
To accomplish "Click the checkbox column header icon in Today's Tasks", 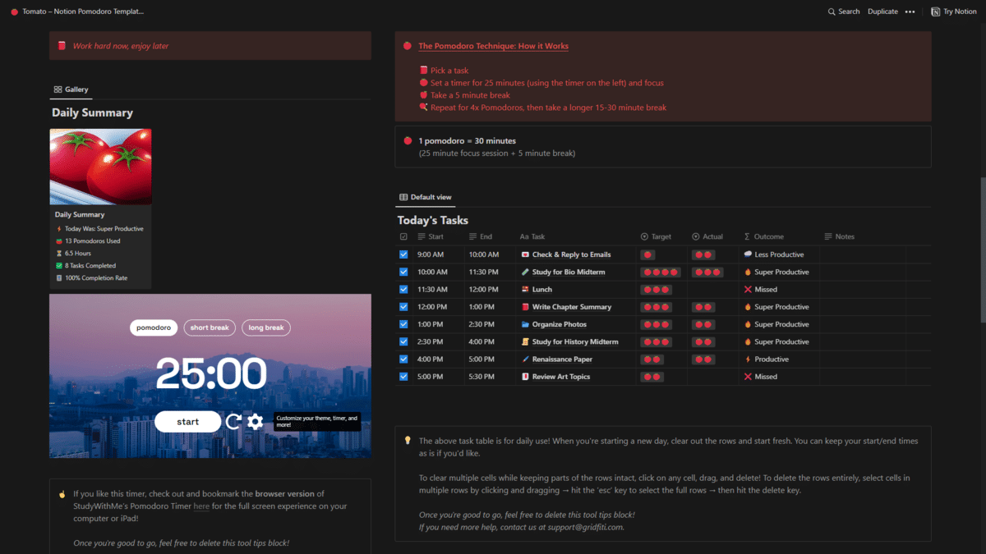I will (403, 236).
